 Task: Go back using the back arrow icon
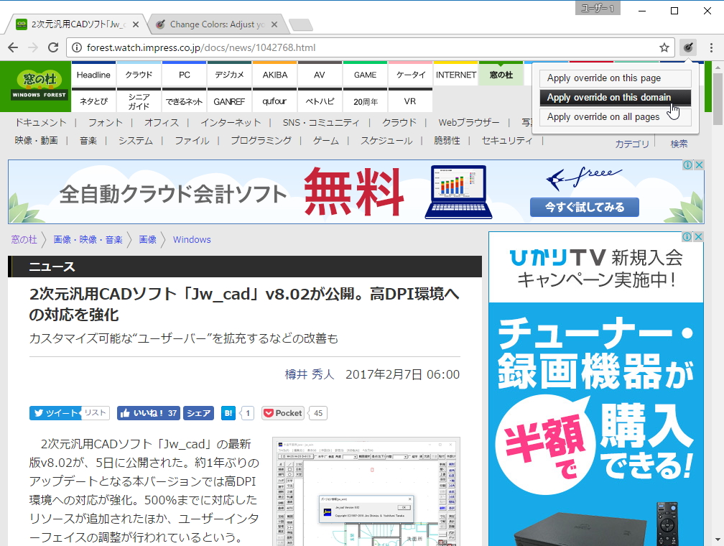pyautogui.click(x=13, y=47)
